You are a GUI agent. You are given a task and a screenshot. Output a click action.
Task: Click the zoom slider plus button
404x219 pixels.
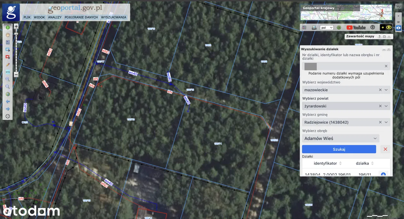point(16,26)
